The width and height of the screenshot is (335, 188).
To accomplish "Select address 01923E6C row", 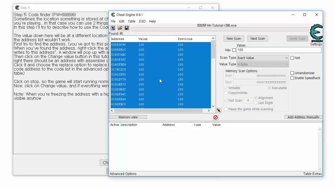I will click(160, 90).
